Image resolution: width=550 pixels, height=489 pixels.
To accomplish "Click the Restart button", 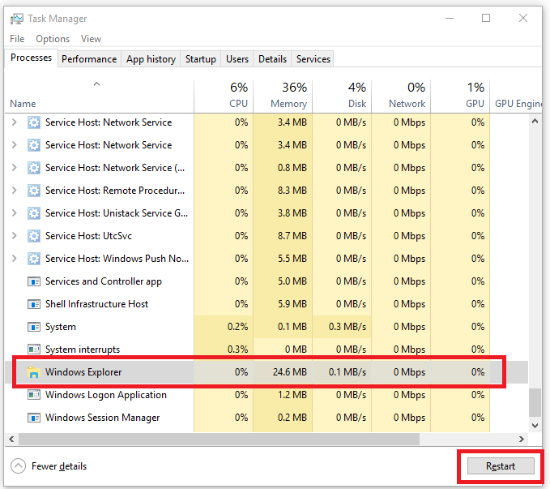I will tap(501, 466).
